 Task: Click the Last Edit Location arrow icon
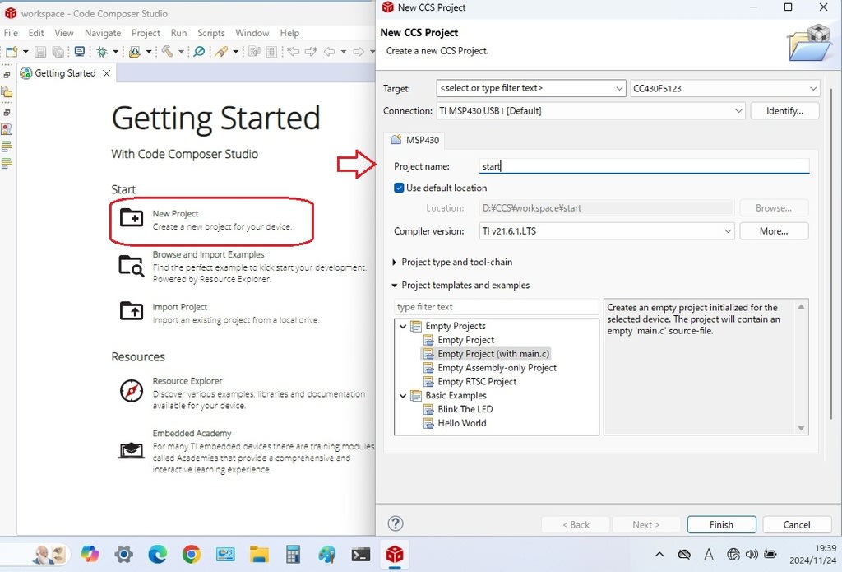coord(294,52)
